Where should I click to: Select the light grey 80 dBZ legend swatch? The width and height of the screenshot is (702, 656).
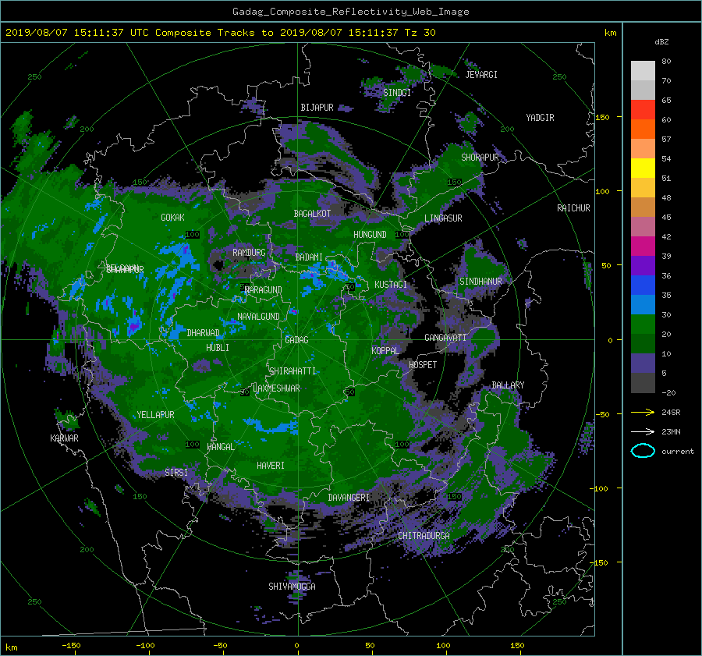643,71
